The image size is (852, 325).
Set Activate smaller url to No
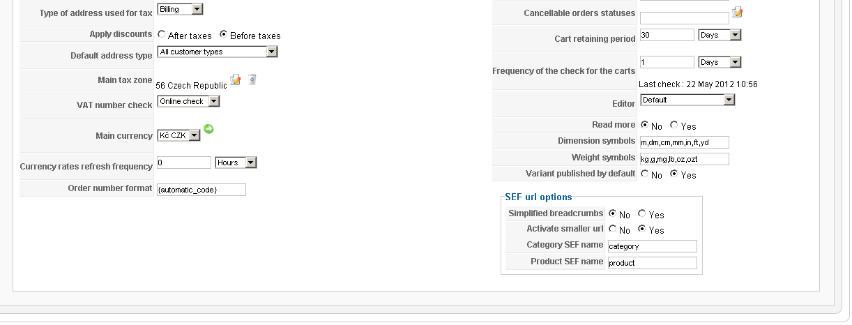coord(613,229)
